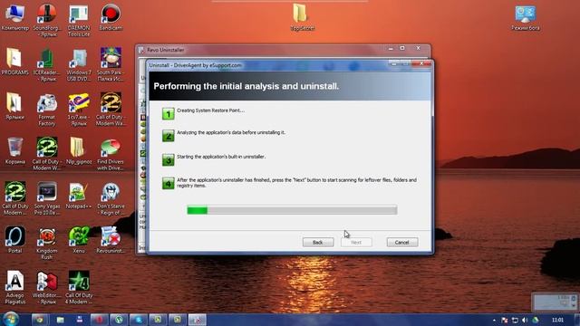
Task: Select the DAEMON Tools Lite icon
Action: [x=79, y=20]
